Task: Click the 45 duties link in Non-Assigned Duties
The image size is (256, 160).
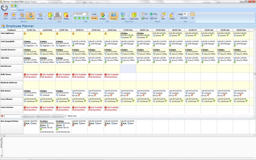Action: point(44,121)
